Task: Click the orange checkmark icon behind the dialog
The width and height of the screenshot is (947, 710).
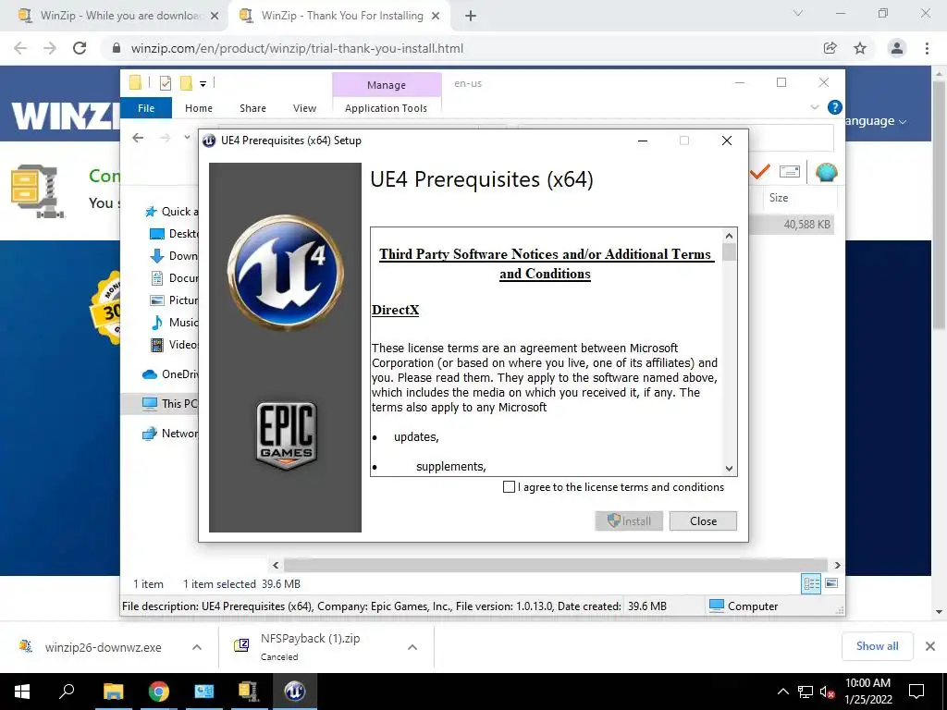Action: 760,172
